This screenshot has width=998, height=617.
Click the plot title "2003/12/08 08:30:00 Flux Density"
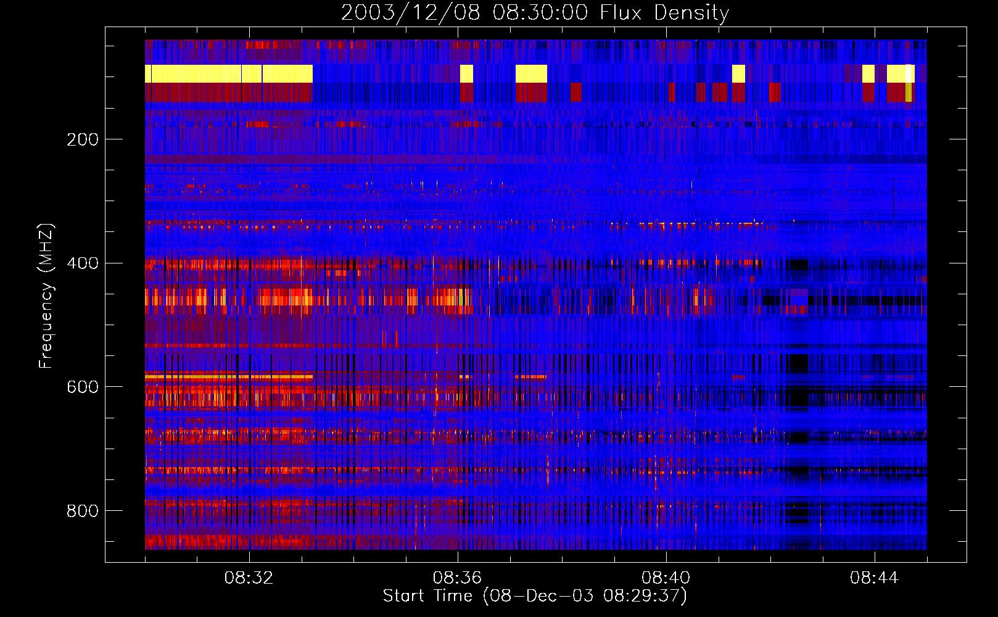tap(535, 13)
